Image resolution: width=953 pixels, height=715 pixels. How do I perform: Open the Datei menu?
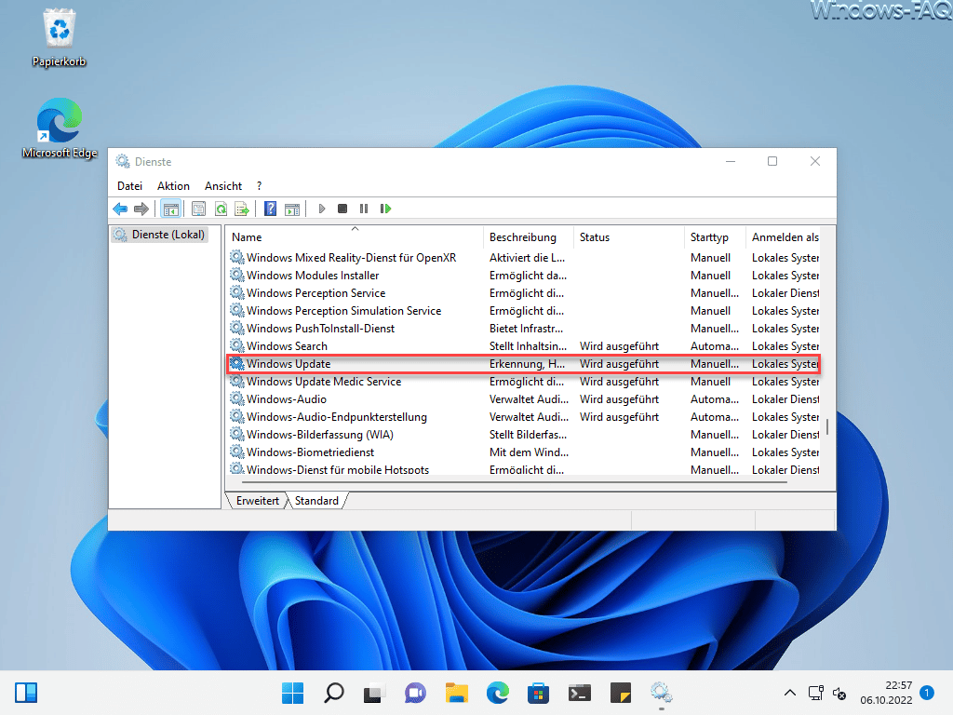click(129, 186)
